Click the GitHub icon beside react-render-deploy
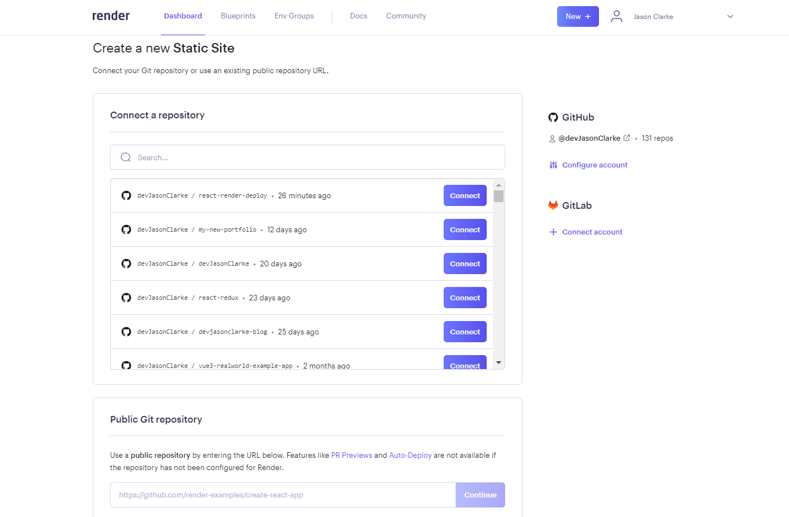 126,195
